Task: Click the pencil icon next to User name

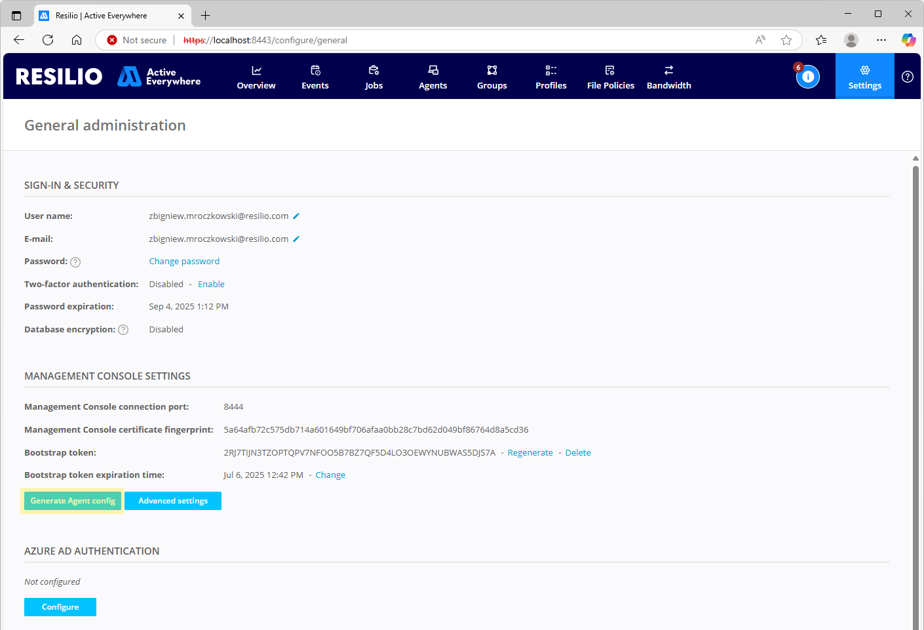Action: point(296,216)
